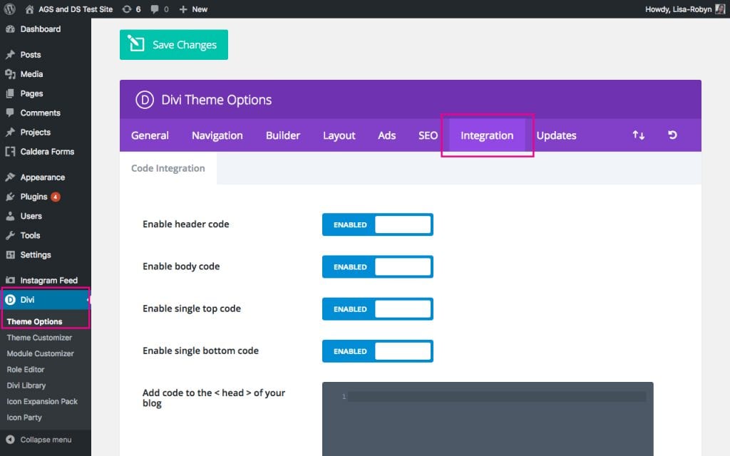Switch to the Layout tab
The image size is (730, 456).
[339, 135]
